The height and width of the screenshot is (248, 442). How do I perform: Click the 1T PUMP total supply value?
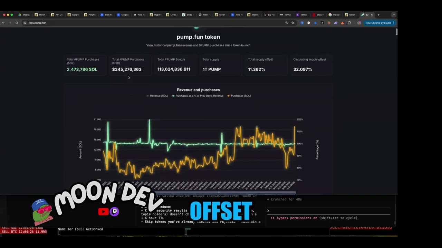212,69
